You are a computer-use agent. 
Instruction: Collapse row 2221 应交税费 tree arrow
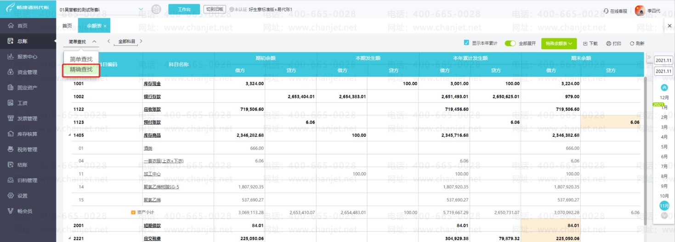[x=70, y=238]
